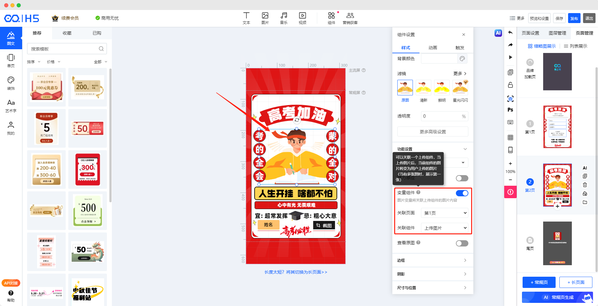Open the 组件 components menu
598x306 pixels.
click(x=332, y=18)
